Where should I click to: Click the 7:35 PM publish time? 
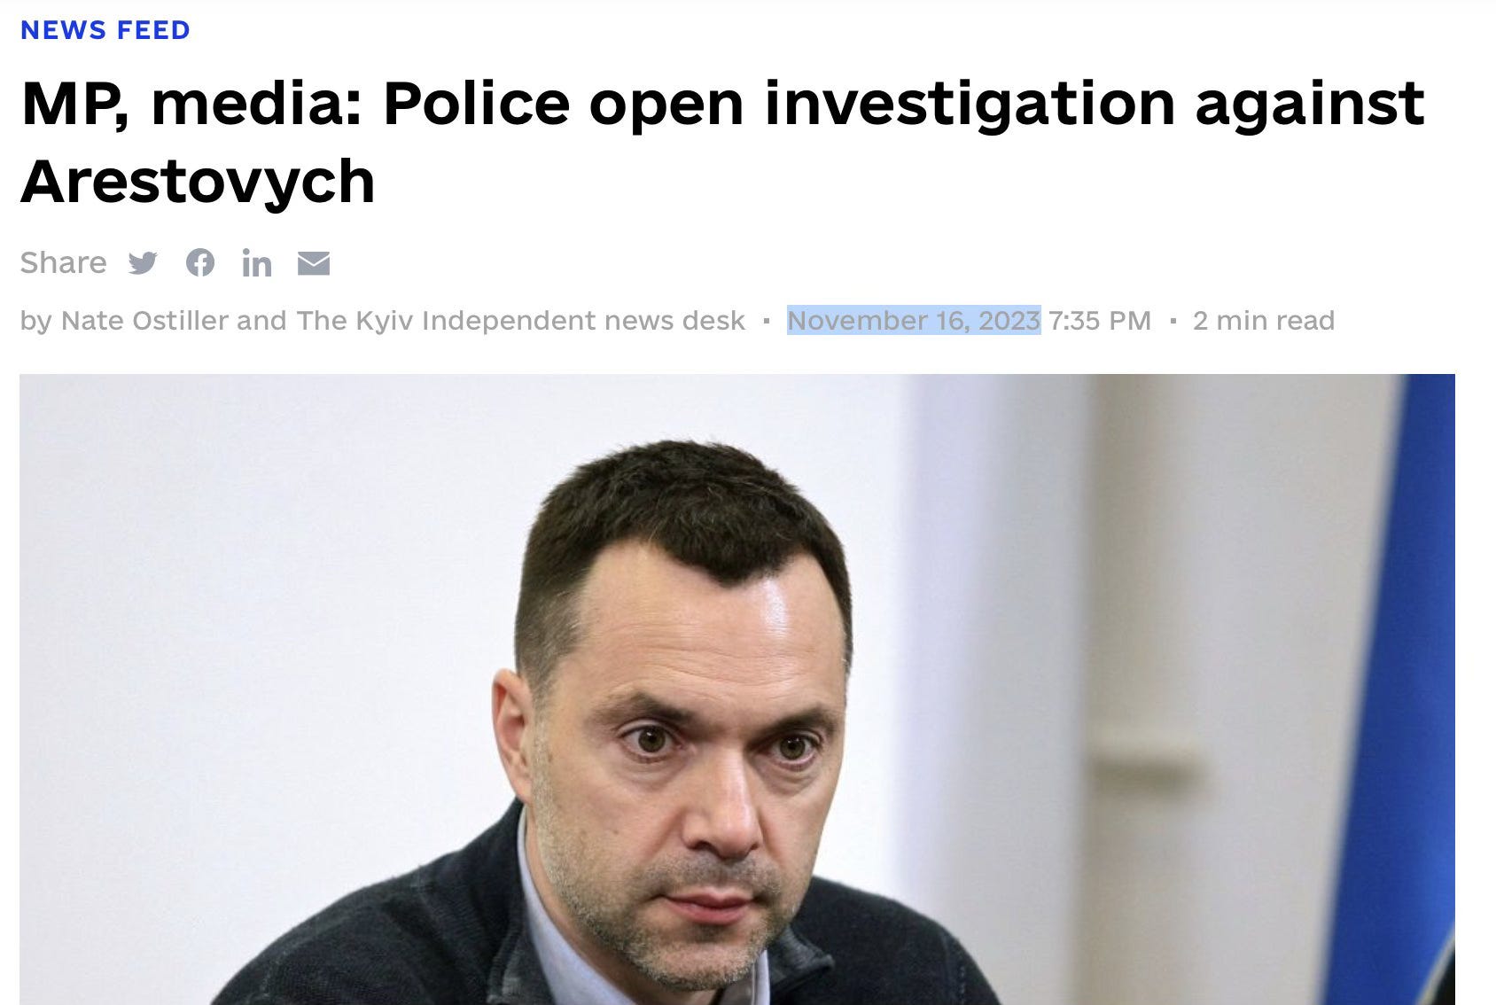pyautogui.click(x=1100, y=321)
